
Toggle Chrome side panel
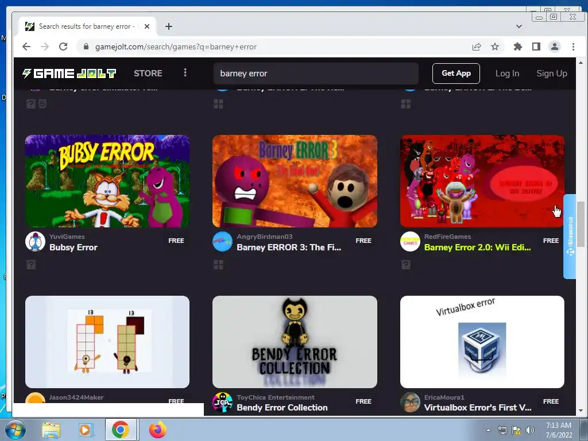pos(536,47)
